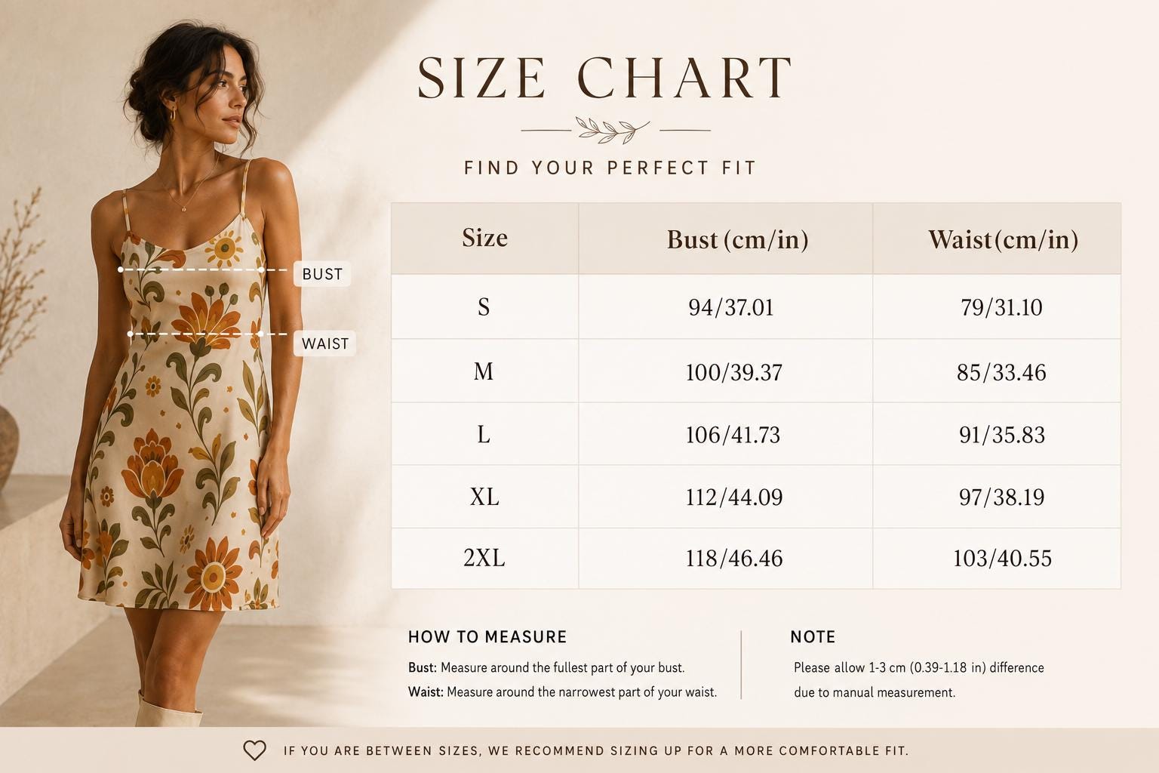Select the M size row label

(x=484, y=371)
